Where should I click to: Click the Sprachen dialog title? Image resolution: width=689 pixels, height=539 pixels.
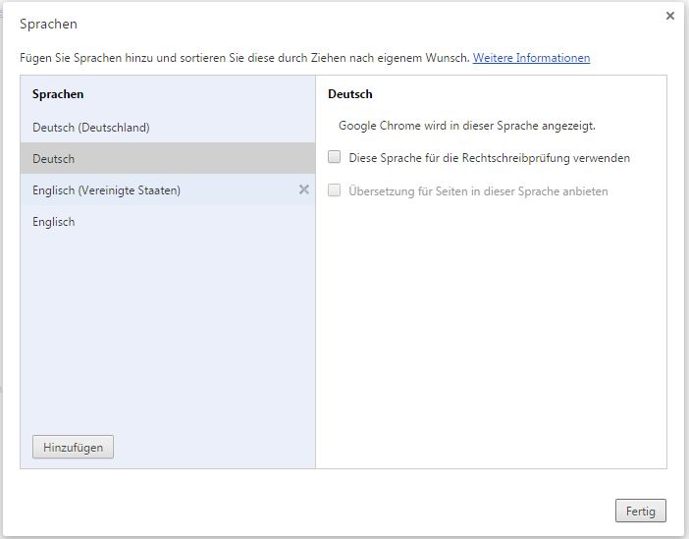(x=48, y=24)
